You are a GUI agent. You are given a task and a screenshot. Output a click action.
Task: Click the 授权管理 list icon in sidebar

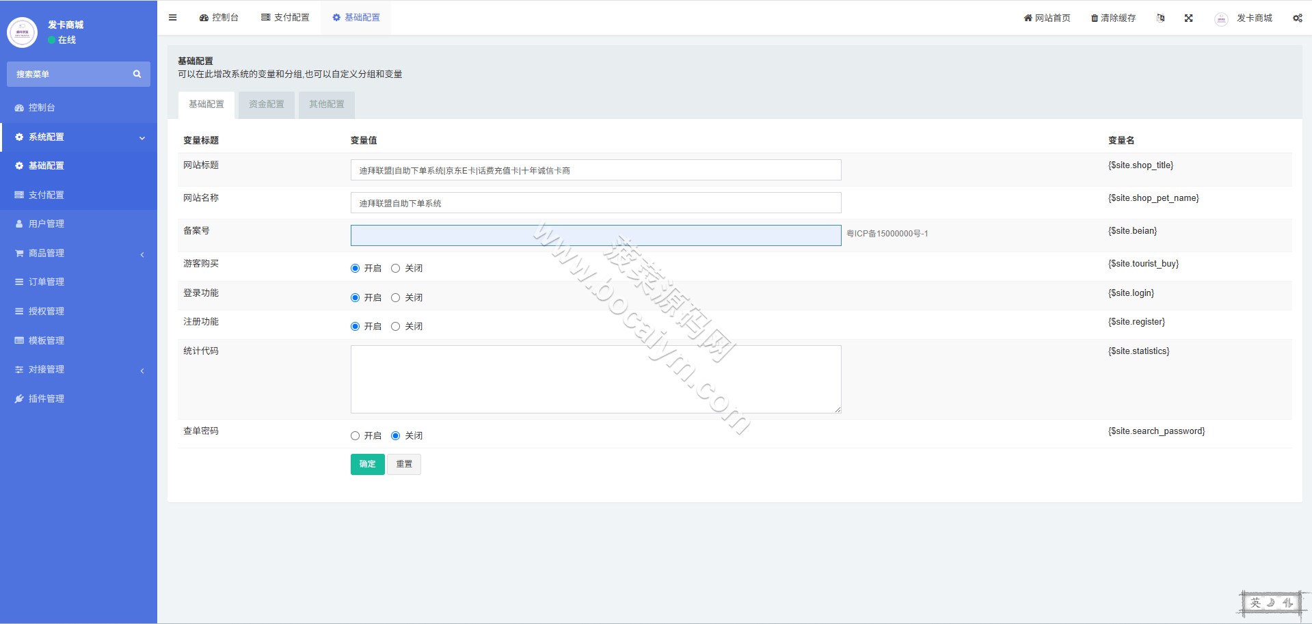pyautogui.click(x=19, y=311)
